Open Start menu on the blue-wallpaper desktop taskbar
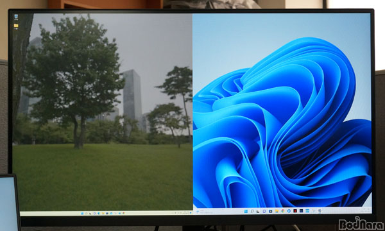This screenshot has height=231, width=385. pos(246,211)
